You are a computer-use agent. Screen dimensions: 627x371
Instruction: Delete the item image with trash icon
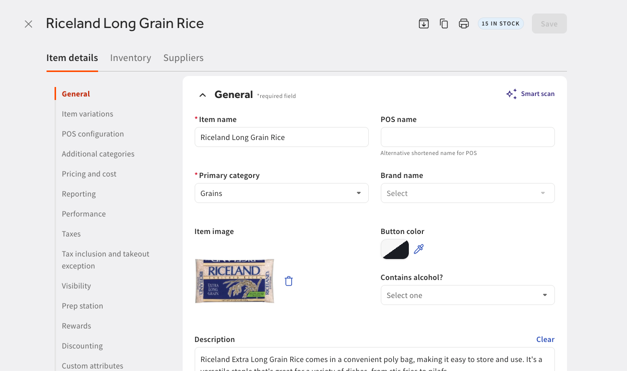(x=289, y=281)
